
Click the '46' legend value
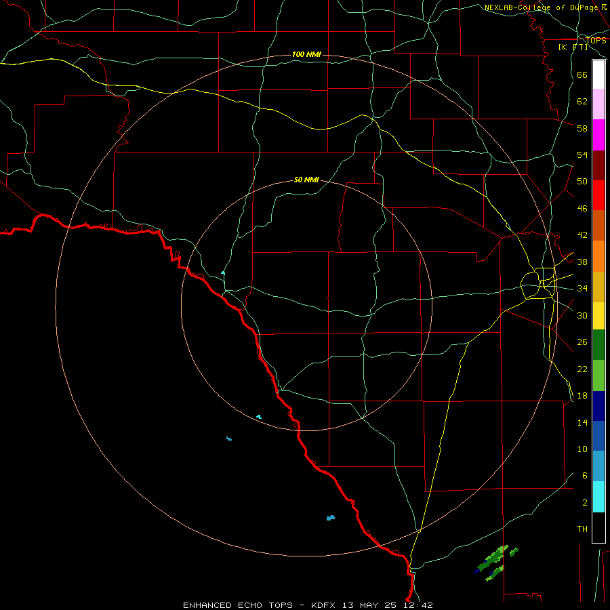coord(582,208)
